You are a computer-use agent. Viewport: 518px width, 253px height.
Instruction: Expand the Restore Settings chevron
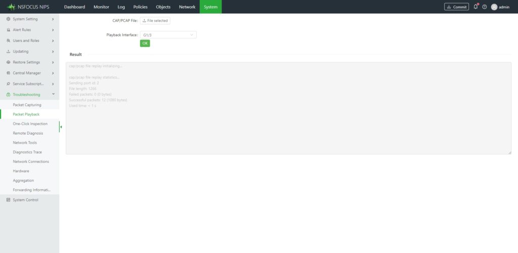point(53,62)
